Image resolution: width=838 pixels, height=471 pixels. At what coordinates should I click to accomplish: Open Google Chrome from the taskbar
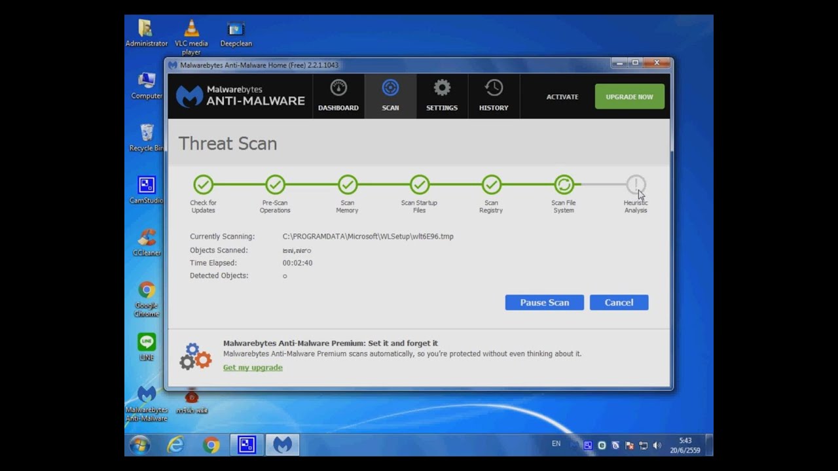(211, 445)
